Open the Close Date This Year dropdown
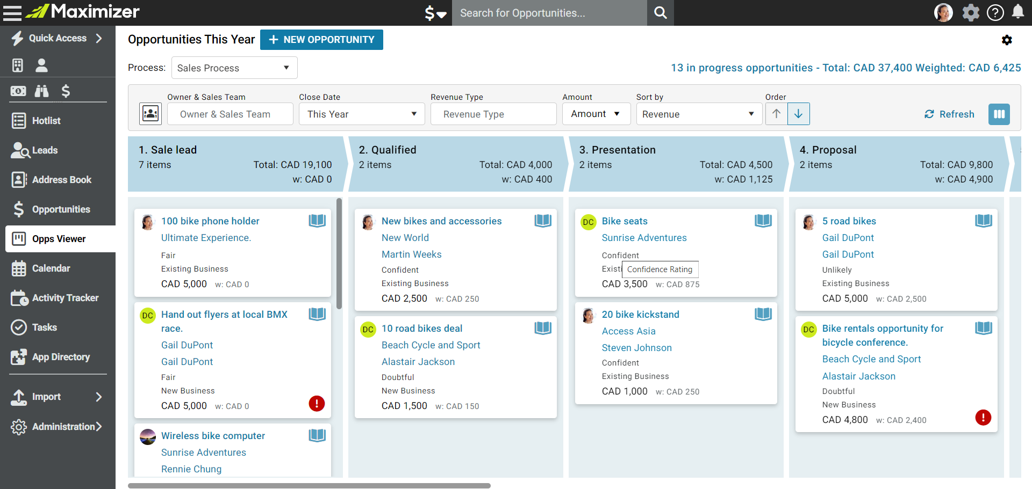 362,114
